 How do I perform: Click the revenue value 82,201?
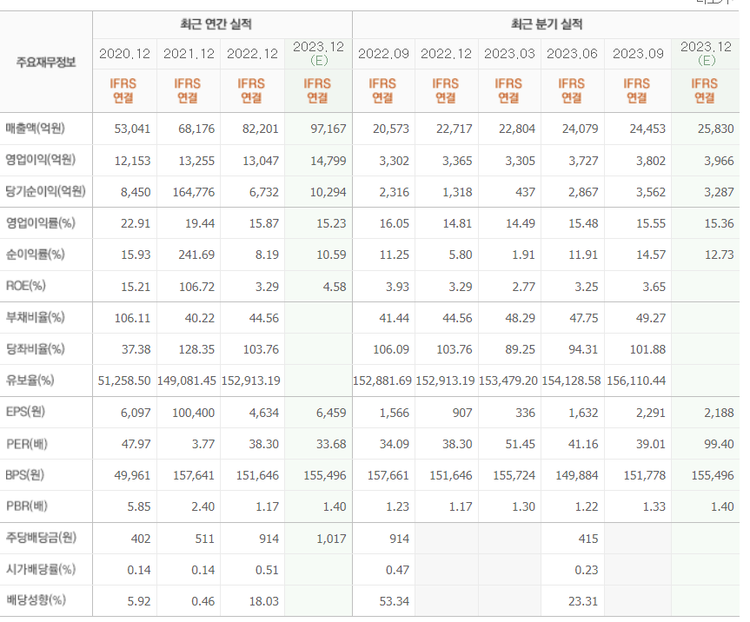[x=260, y=129]
